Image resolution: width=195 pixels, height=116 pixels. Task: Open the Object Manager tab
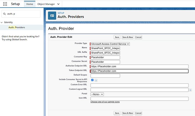click(46, 4)
